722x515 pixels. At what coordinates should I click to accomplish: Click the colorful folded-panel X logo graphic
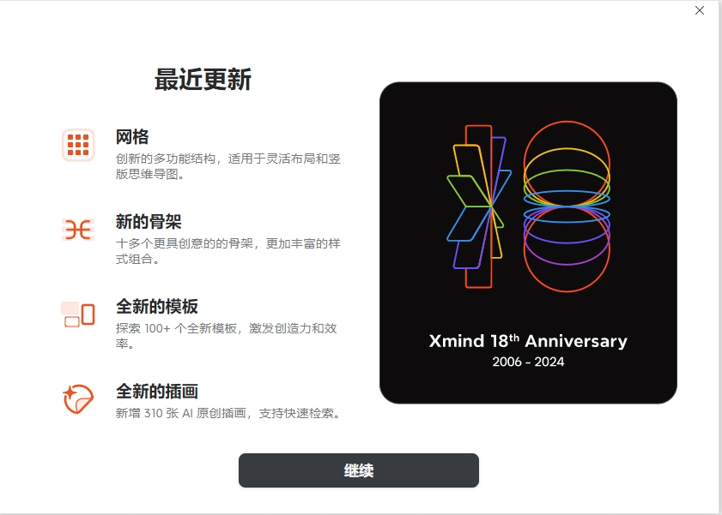(x=479, y=207)
